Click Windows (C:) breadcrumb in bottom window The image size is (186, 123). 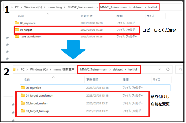[39, 69]
